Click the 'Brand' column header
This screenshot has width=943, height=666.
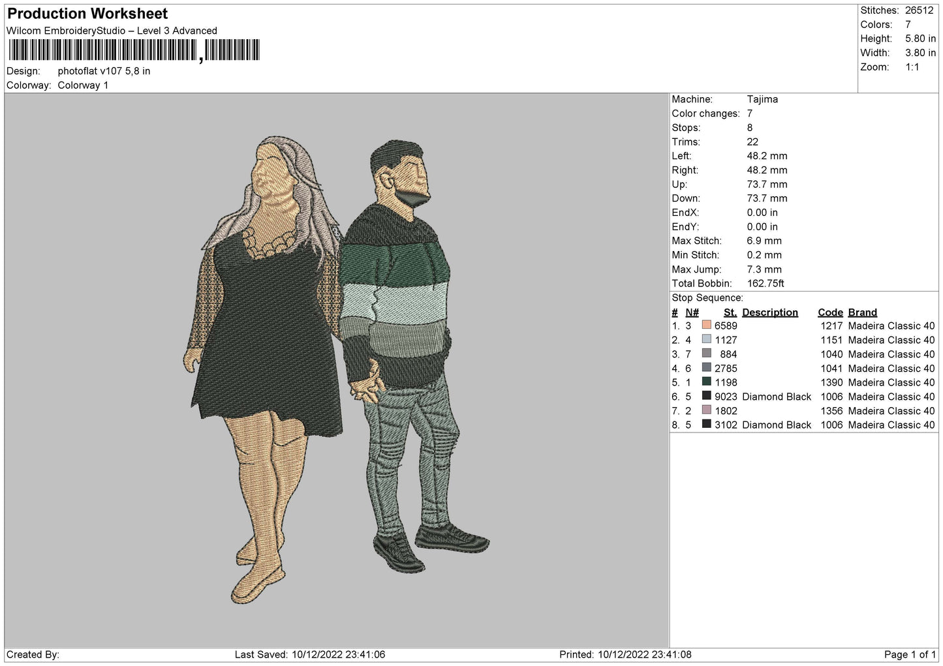pyautogui.click(x=862, y=312)
